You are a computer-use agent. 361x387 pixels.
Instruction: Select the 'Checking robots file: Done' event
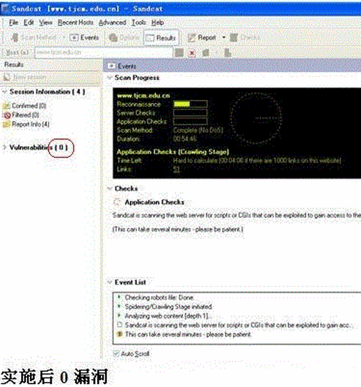coord(159,297)
